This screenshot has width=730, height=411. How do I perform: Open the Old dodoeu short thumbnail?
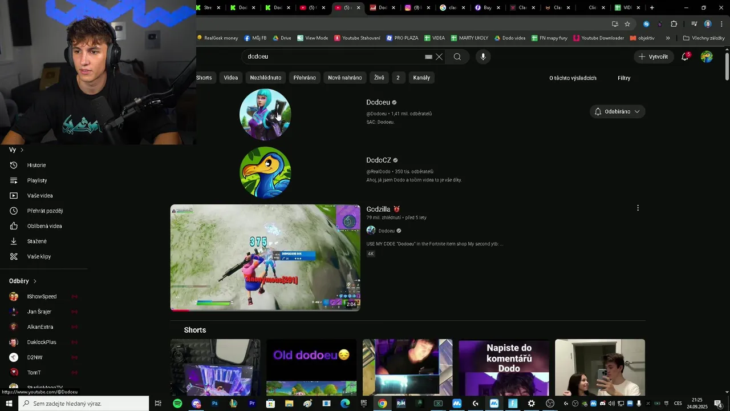pos(311,367)
